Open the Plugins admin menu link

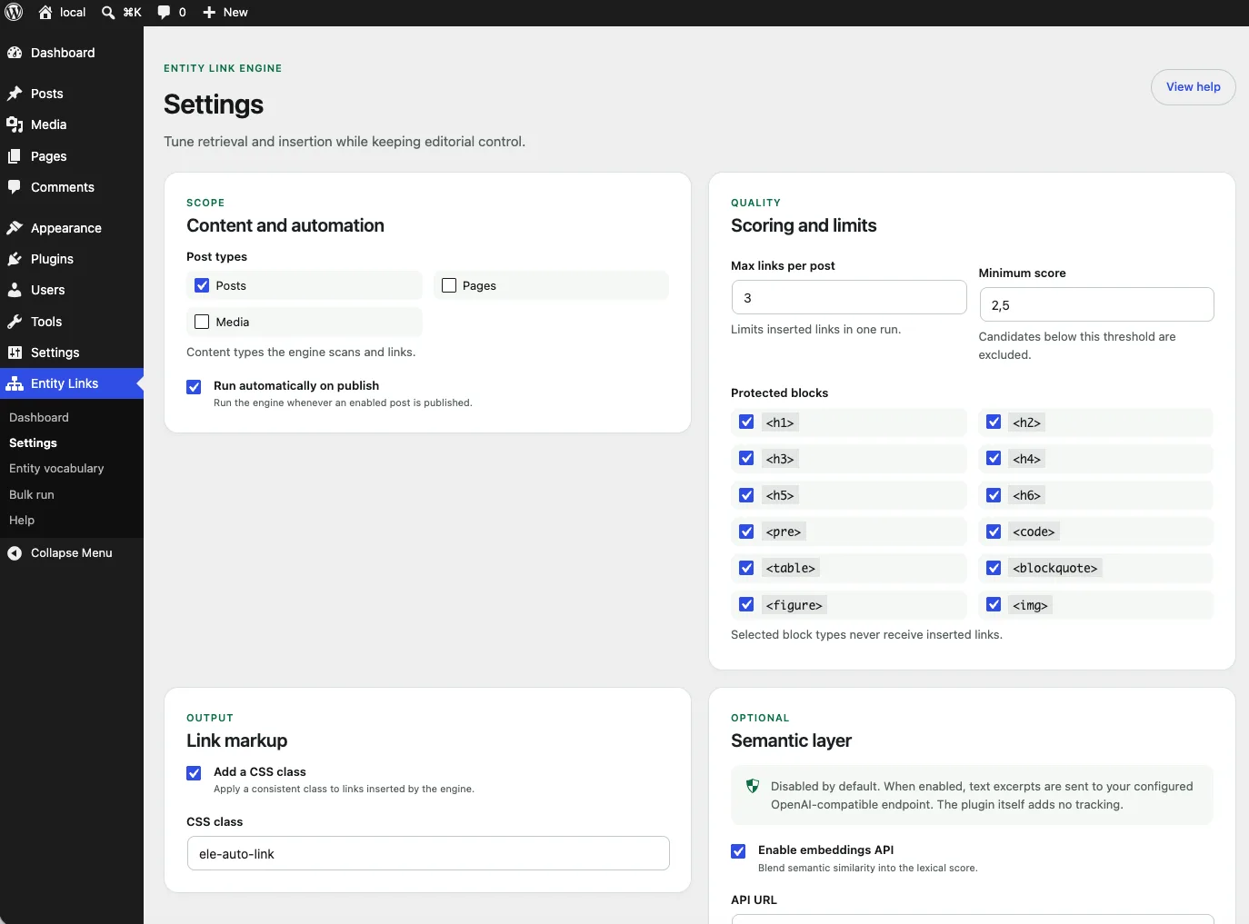pos(72,259)
